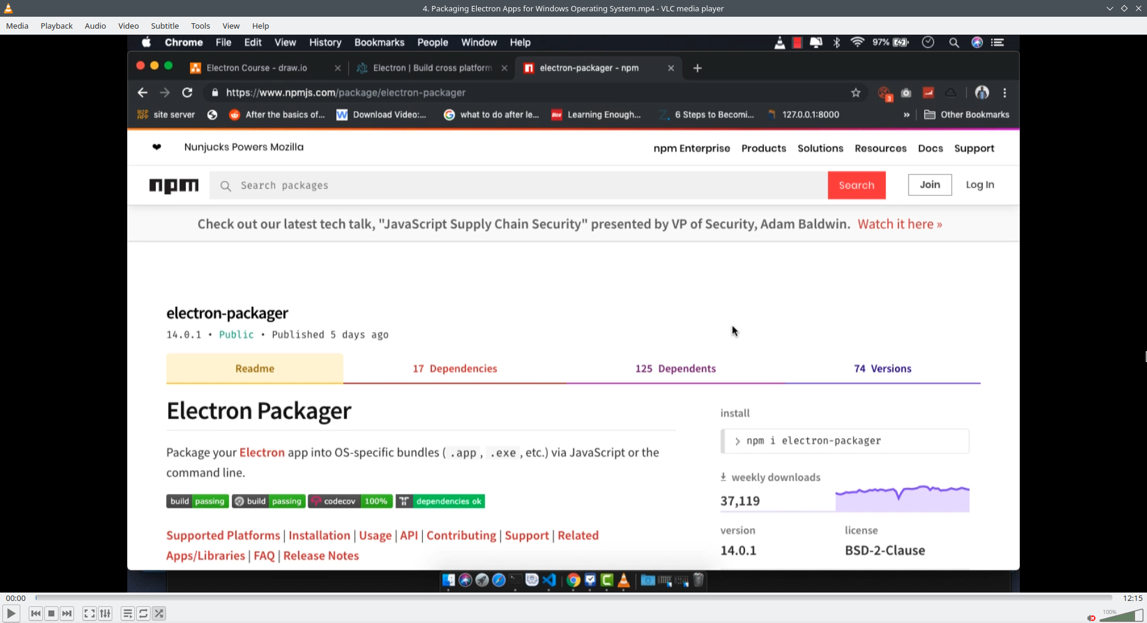Open the VLC Media menu
This screenshot has height=623, width=1147.
tap(17, 26)
